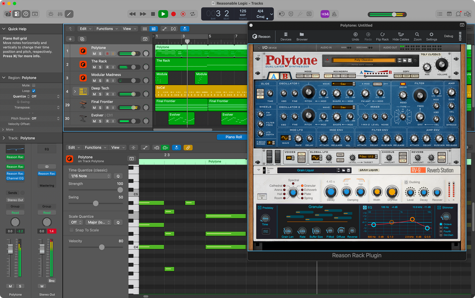475x298 pixels.
Task: Open the Piano Roll Functions menu
Action: 95,147
